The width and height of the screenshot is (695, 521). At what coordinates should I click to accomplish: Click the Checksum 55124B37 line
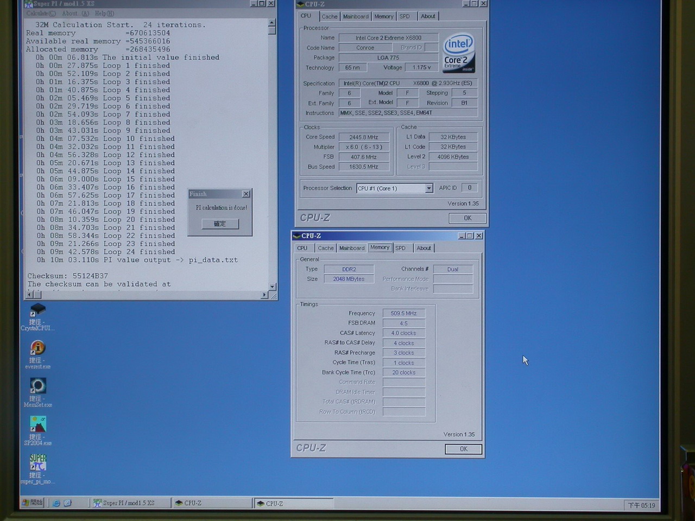tap(67, 276)
